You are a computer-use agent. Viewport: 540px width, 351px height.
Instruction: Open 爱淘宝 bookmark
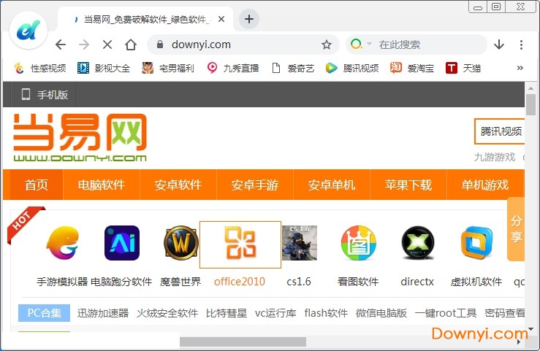412,68
